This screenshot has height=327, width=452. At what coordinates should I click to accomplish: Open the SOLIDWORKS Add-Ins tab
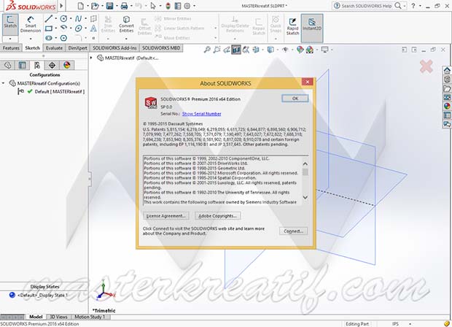[x=114, y=48]
